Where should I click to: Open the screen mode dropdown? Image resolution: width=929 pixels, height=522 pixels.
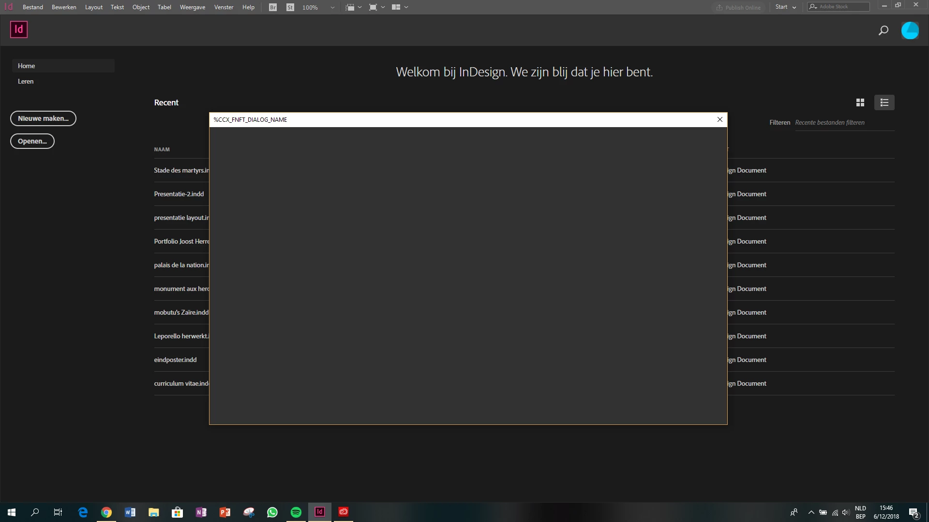click(x=383, y=7)
